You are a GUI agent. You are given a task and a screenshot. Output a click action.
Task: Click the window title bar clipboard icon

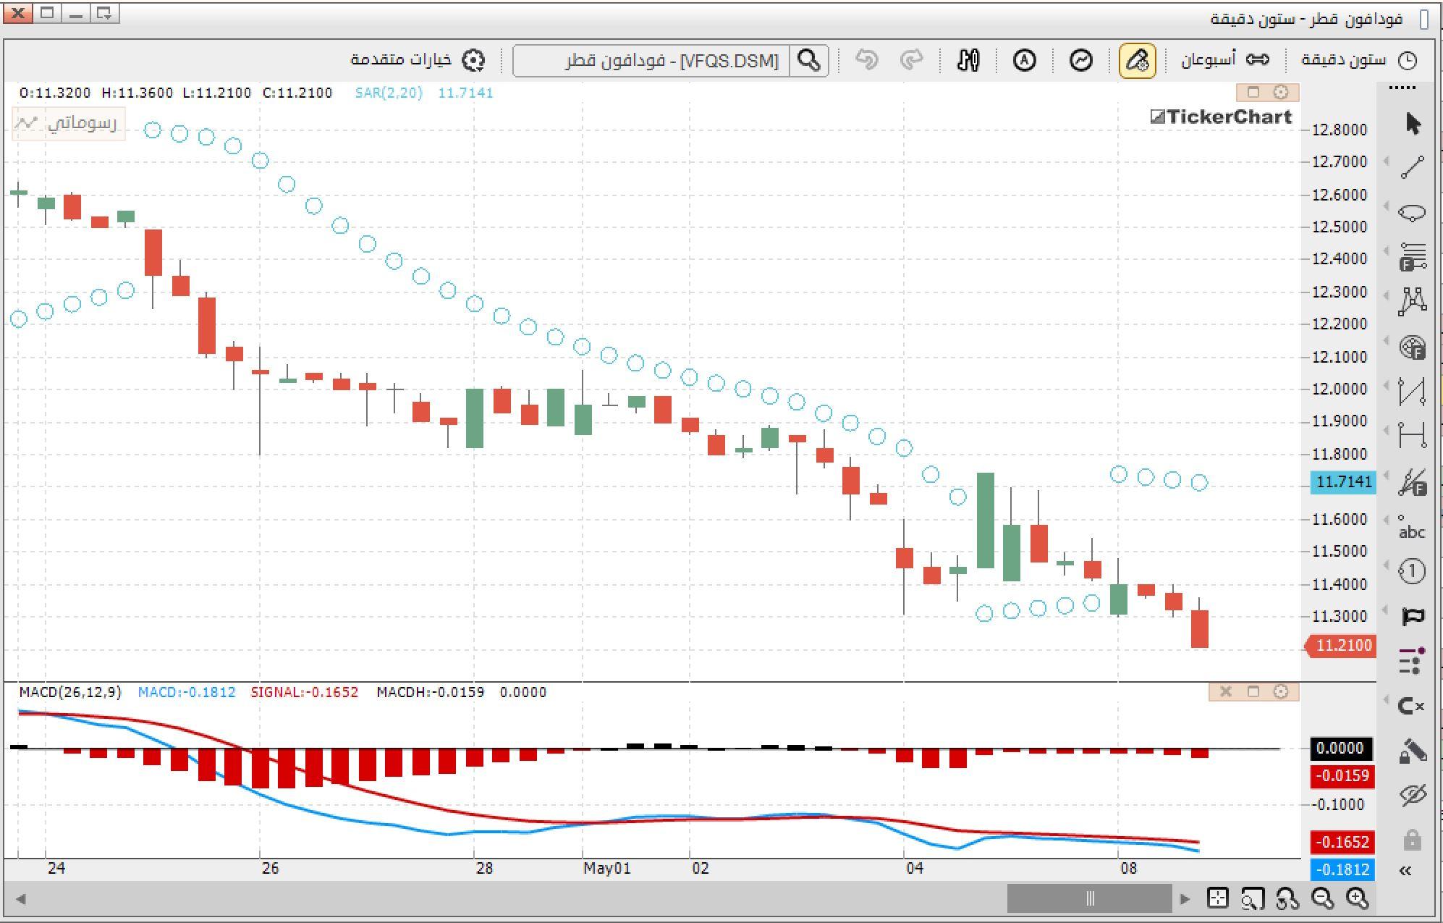(x=1424, y=19)
